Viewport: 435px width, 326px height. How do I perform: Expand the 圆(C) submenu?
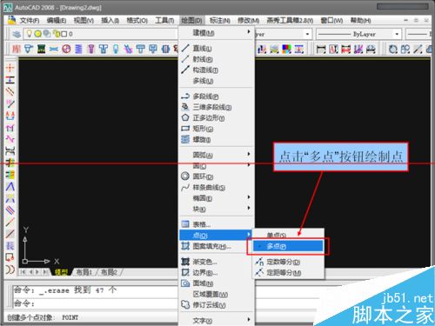217,166
